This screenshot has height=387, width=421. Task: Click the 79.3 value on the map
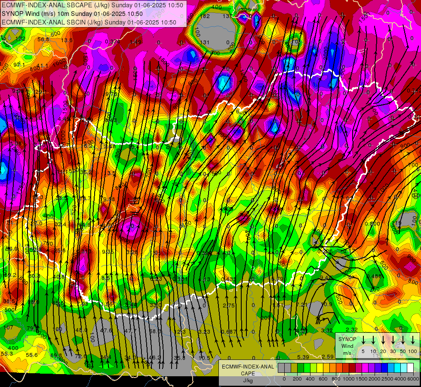33,328
